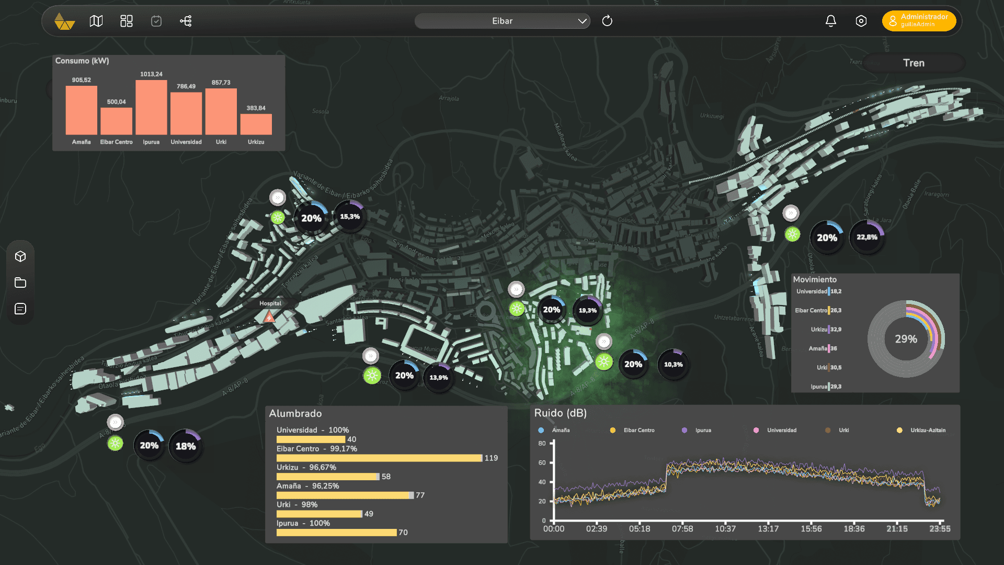Click the 20% gauge beside 18%
The width and height of the screenshot is (1004, 565).
[x=149, y=446]
